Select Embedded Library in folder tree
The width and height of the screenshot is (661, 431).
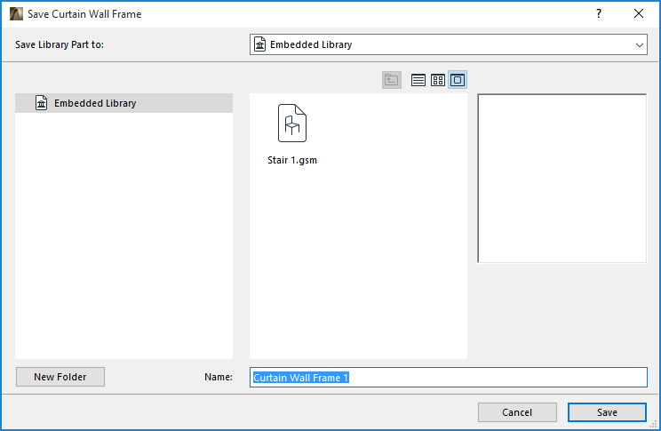pyautogui.click(x=123, y=103)
